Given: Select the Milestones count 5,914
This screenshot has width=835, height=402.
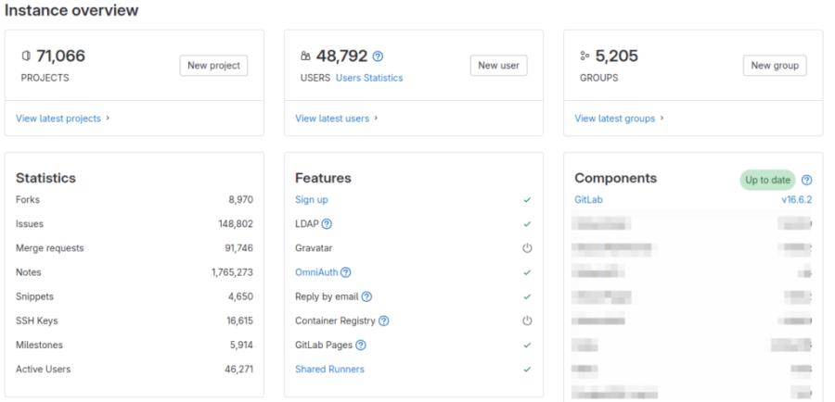Looking at the screenshot, I should (x=241, y=345).
